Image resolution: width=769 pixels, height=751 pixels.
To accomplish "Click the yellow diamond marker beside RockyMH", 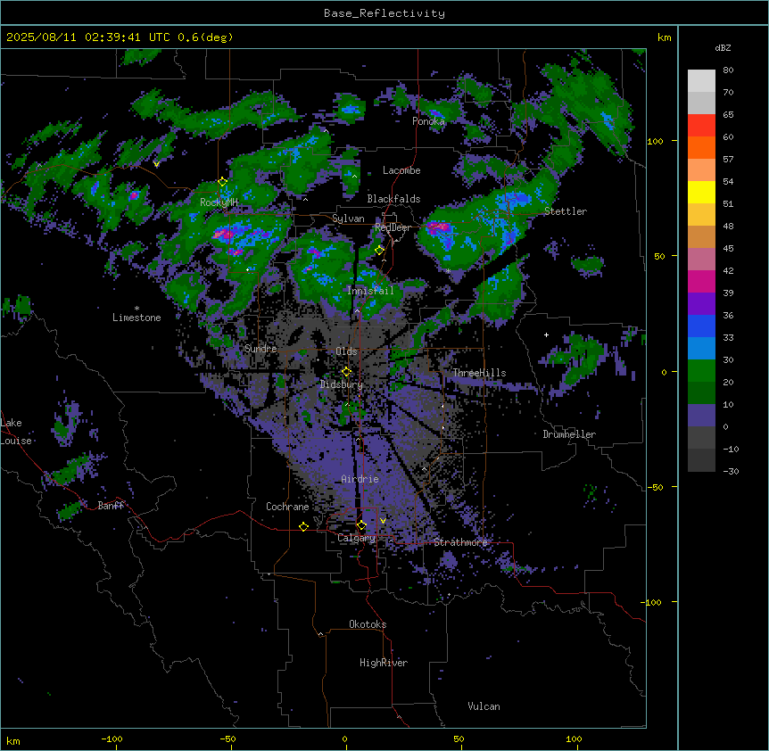I will [223, 182].
